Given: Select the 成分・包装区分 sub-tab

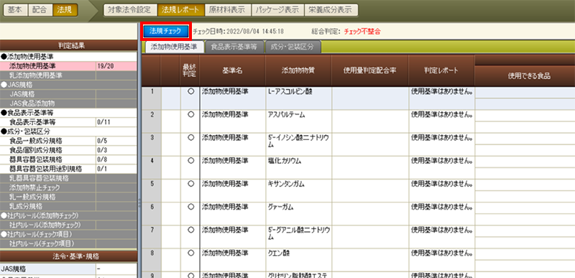Looking at the screenshot, I should coord(293,47).
